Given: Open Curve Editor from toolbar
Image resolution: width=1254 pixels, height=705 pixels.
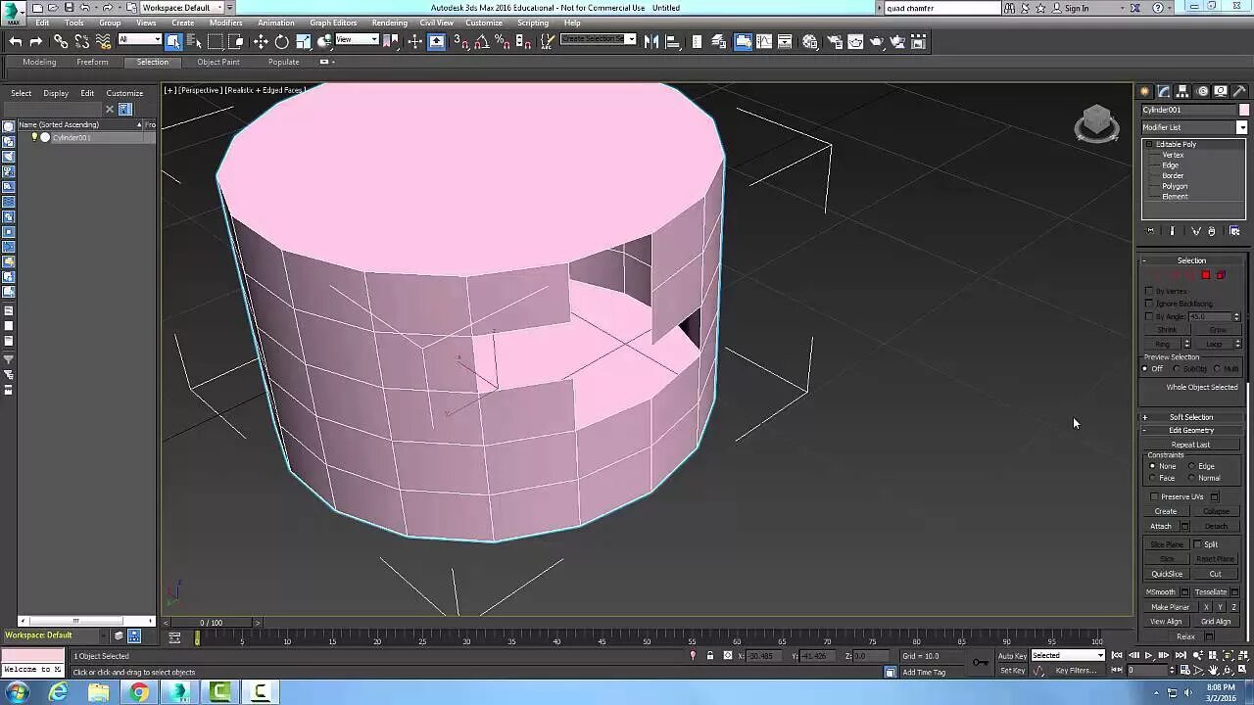Looking at the screenshot, I should point(764,41).
